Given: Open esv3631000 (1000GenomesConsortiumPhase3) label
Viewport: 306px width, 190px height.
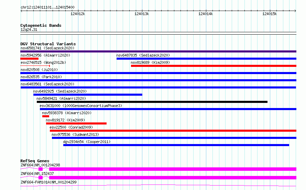Looking at the screenshot, I should click(81, 106).
